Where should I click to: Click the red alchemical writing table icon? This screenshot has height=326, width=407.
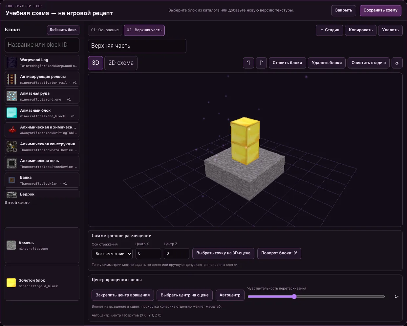click(x=12, y=129)
